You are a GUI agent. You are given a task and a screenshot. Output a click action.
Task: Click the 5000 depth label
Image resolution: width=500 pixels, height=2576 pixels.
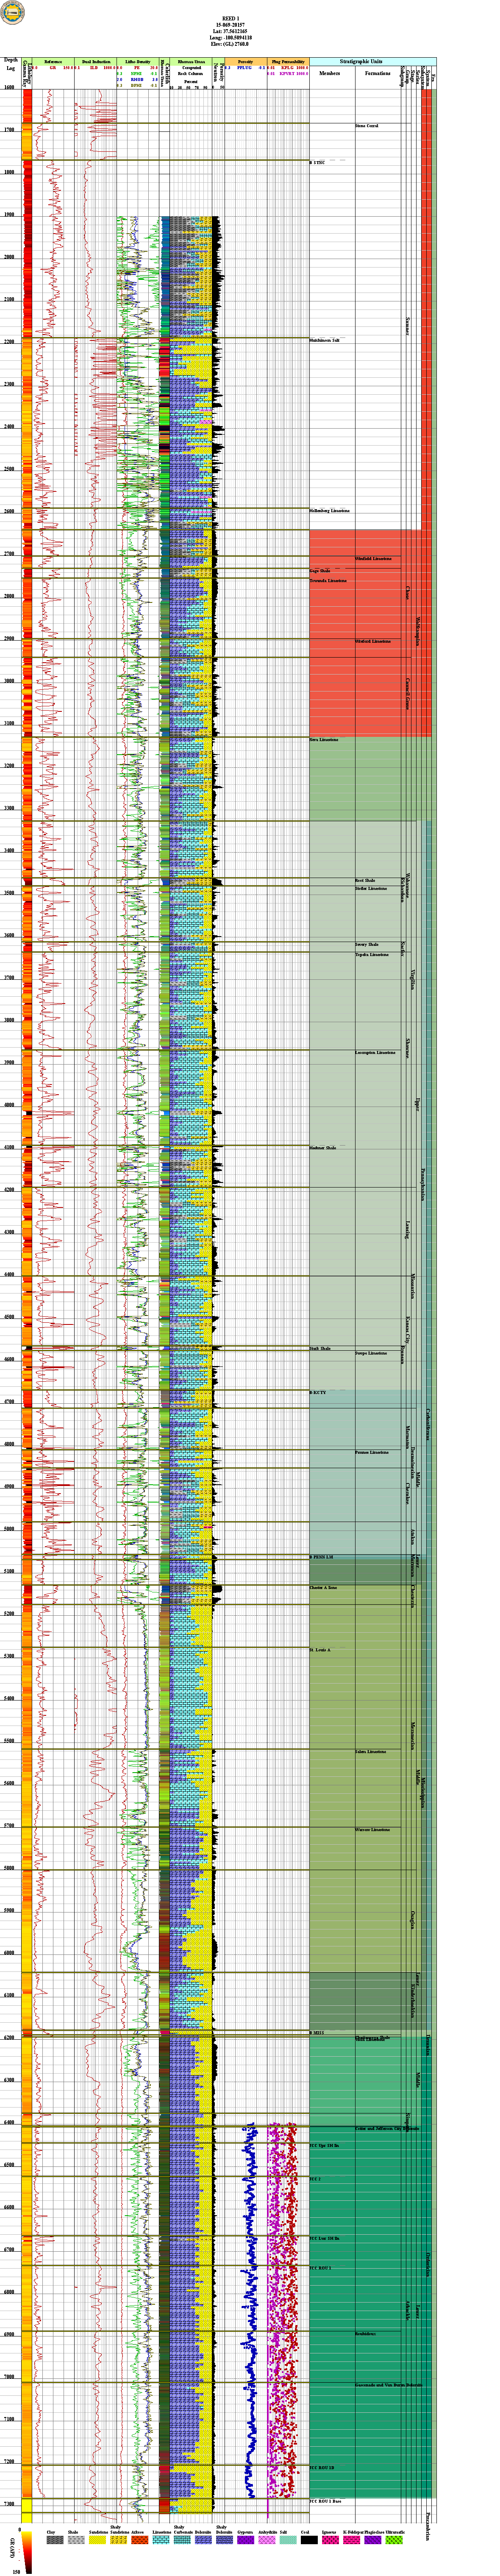(x=9, y=1529)
